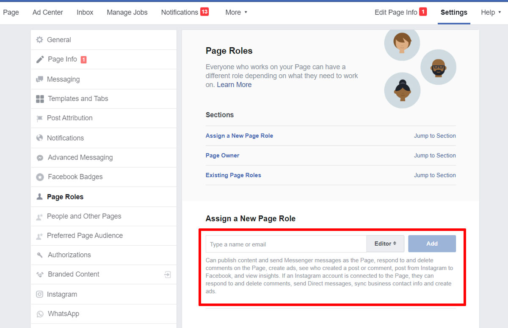
Task: Switch to the Inbox tab
Action: coord(85,12)
